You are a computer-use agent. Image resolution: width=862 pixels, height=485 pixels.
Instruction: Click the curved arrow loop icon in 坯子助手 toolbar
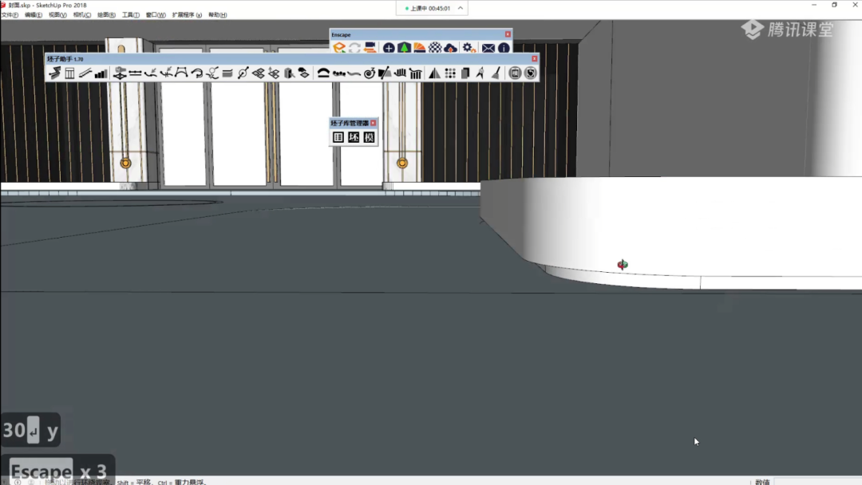point(196,73)
